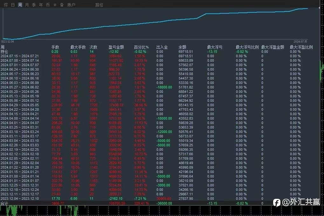Select week 2024.04.01 ~ 2024.04.07

tap(19, 123)
